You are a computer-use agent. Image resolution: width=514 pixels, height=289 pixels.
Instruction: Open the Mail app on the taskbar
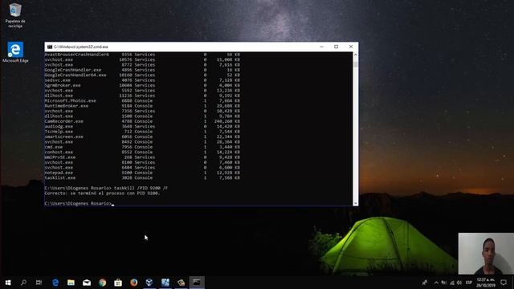coord(87,283)
